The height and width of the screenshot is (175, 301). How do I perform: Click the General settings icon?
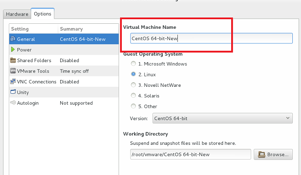[13, 39]
